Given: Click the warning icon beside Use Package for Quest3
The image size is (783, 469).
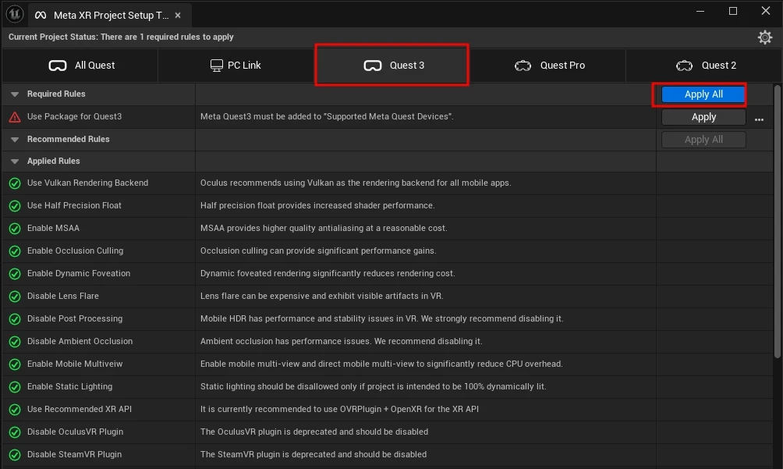Looking at the screenshot, I should (x=15, y=117).
